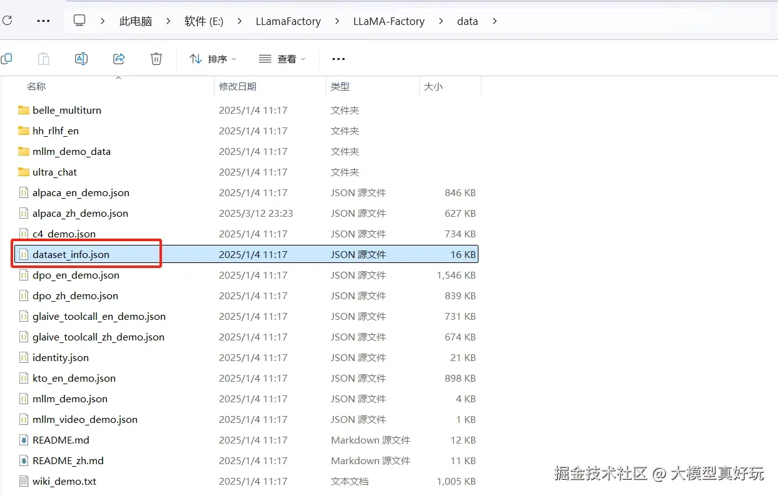
Task: Click the mllm_video_demo.json file icon
Action: 24,419
